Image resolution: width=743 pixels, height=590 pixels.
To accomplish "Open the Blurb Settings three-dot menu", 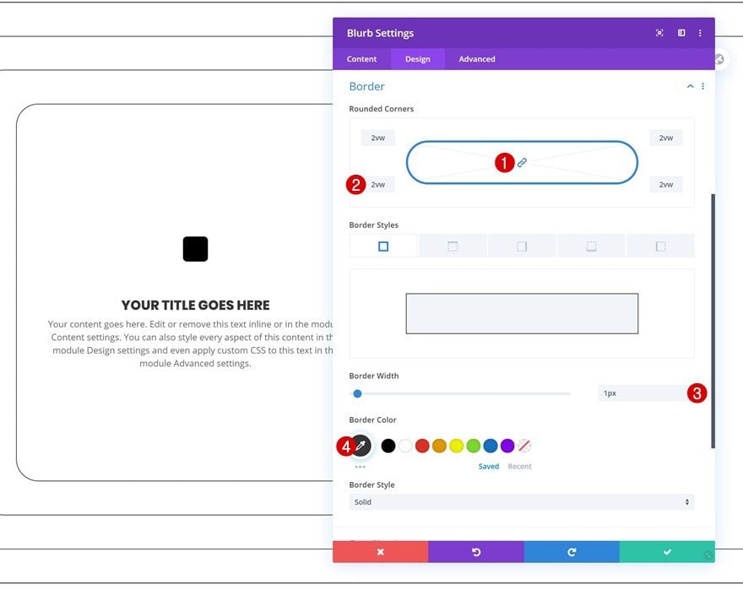I will pos(700,33).
